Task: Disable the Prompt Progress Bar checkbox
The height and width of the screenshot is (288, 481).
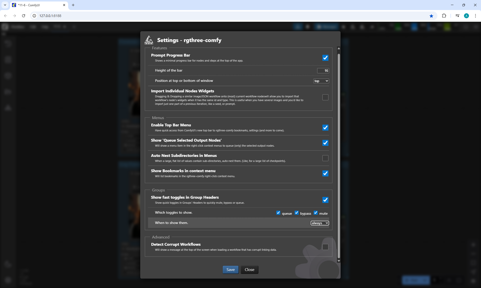Action: click(x=325, y=58)
